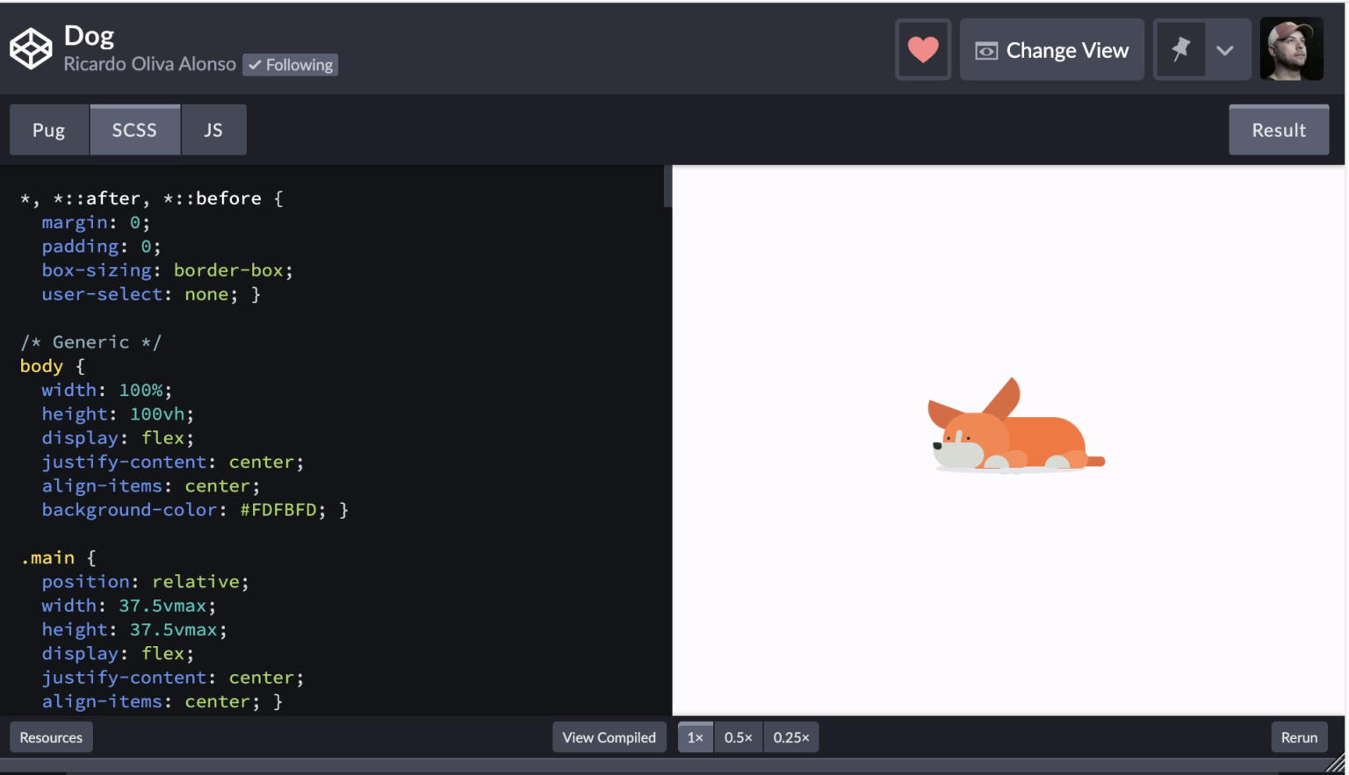Click the View Compiled button
The image size is (1349, 775).
click(x=610, y=737)
